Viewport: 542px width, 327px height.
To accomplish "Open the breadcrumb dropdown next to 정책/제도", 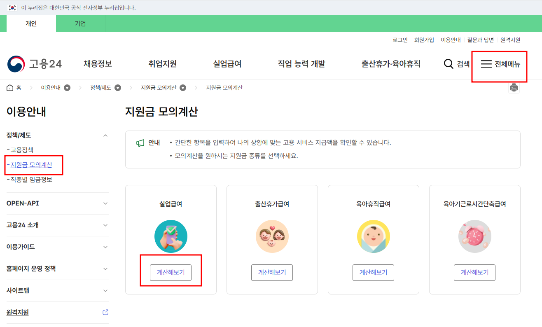I will pyautogui.click(x=118, y=87).
